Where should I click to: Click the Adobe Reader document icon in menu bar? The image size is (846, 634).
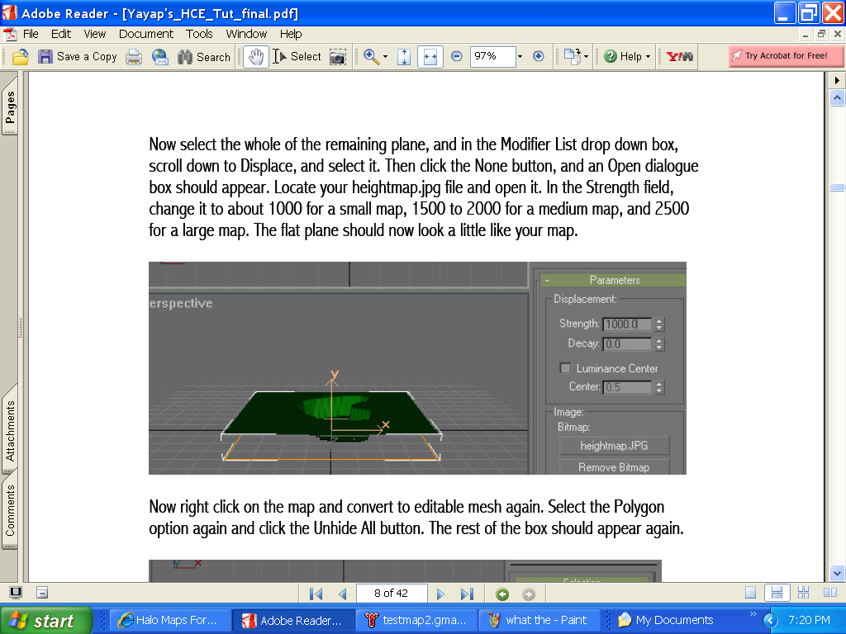[x=10, y=34]
